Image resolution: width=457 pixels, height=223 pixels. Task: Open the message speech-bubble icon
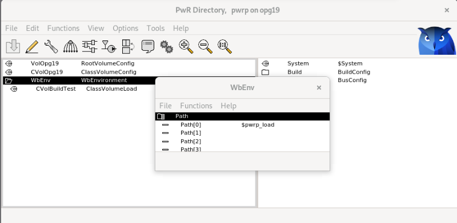(x=148, y=47)
